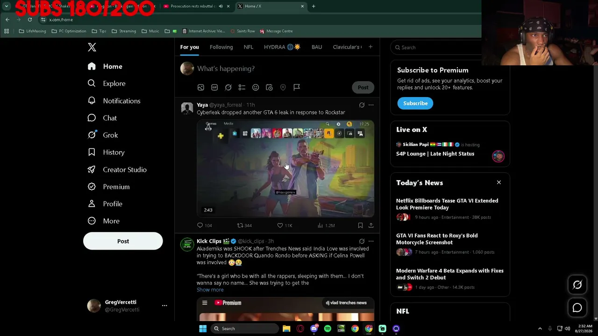Bookmark Yaya's GTA 6 leak post
This screenshot has height=336, width=598.
[360, 225]
